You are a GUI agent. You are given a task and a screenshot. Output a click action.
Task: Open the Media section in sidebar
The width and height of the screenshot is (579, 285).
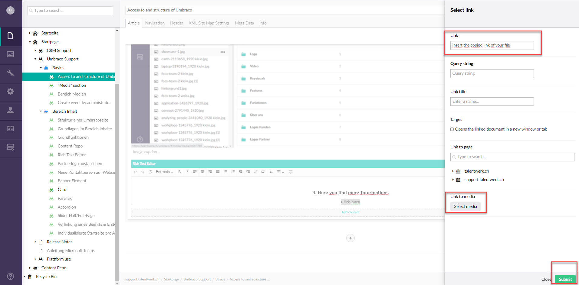click(x=11, y=55)
